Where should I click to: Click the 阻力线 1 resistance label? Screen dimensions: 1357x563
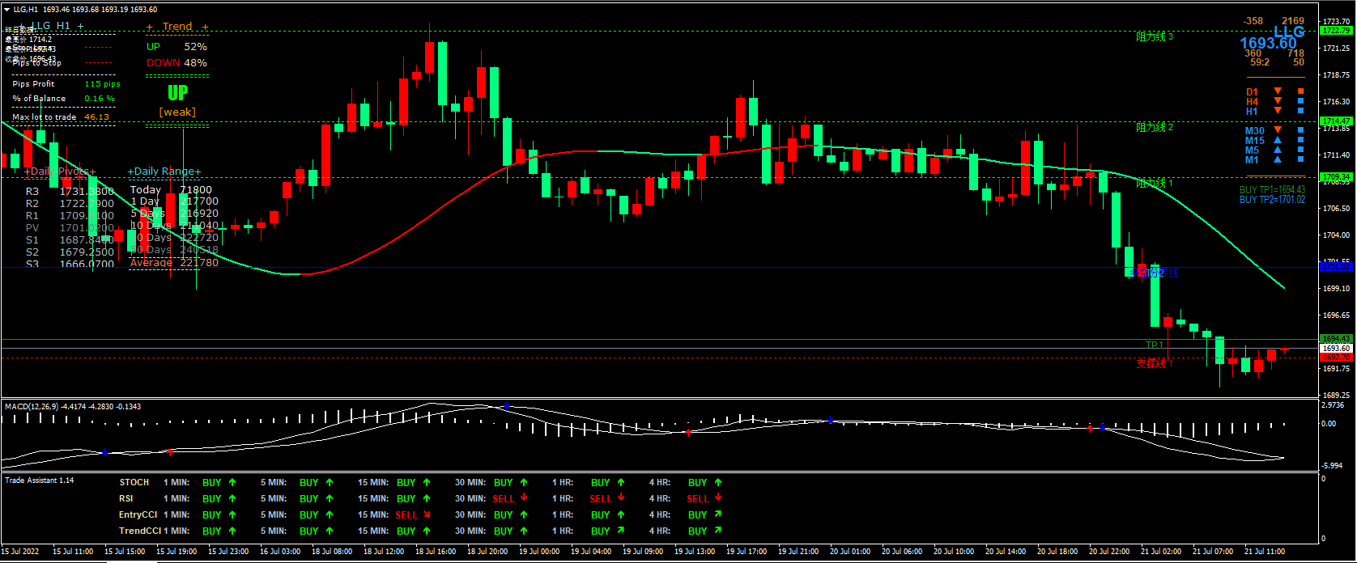(1155, 183)
